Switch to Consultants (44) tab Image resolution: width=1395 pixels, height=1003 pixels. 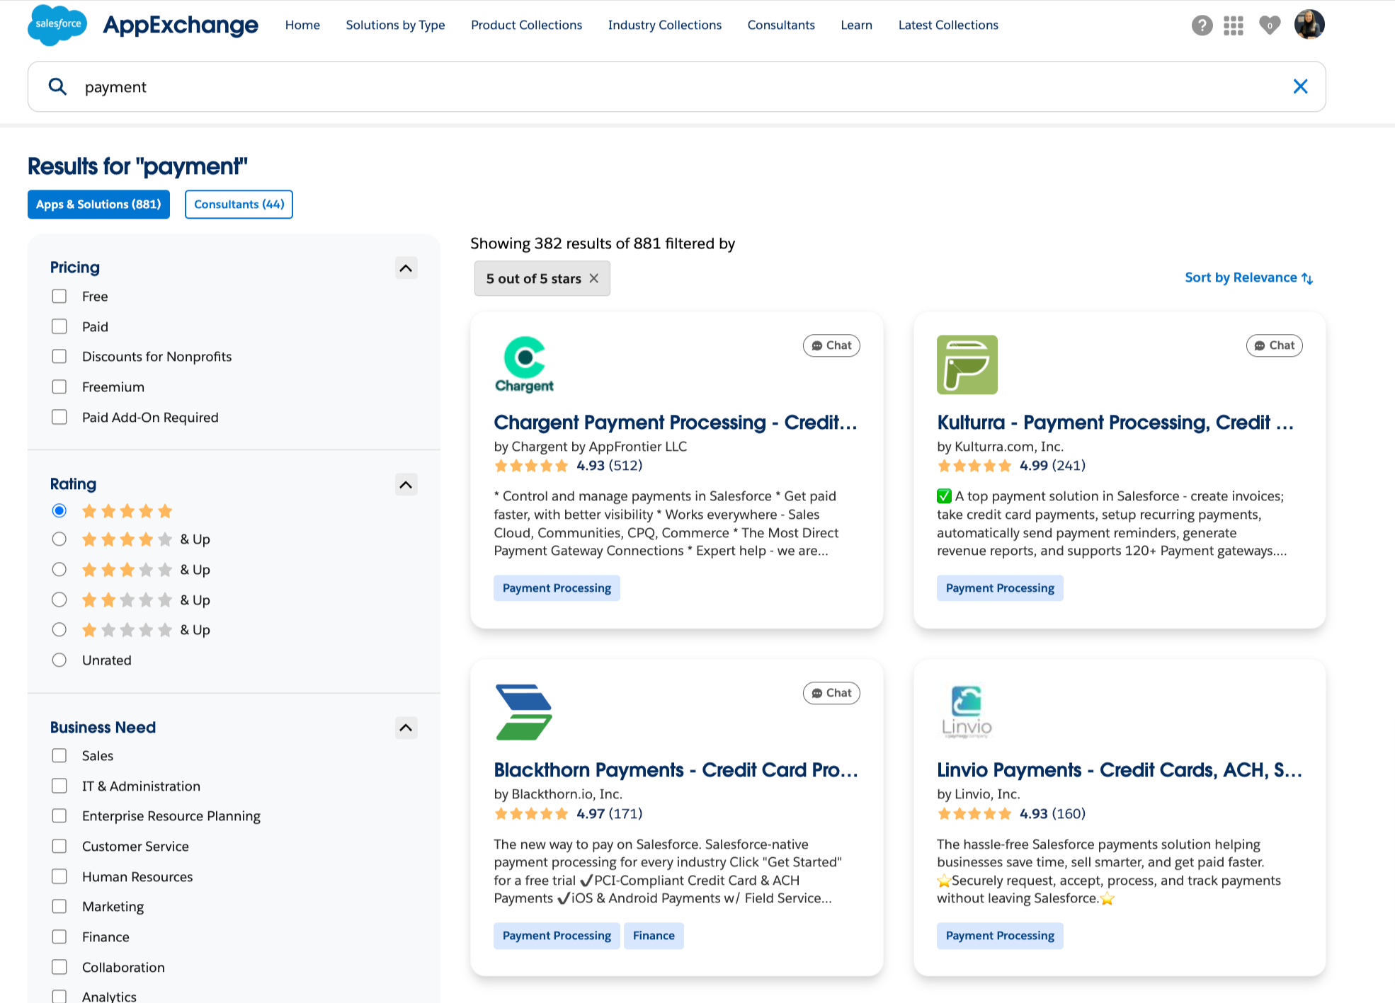239,204
